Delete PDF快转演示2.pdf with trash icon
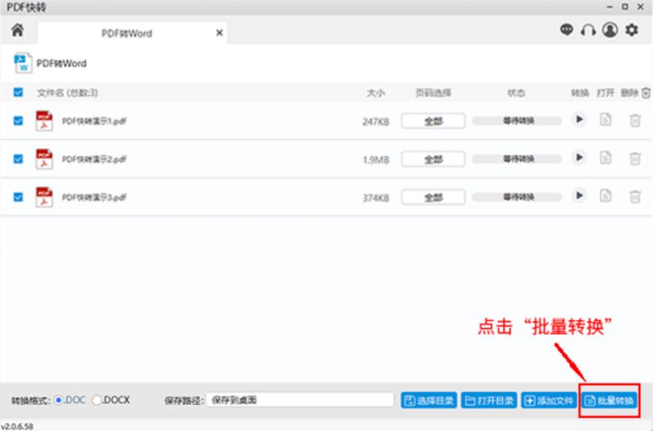 [x=635, y=158]
